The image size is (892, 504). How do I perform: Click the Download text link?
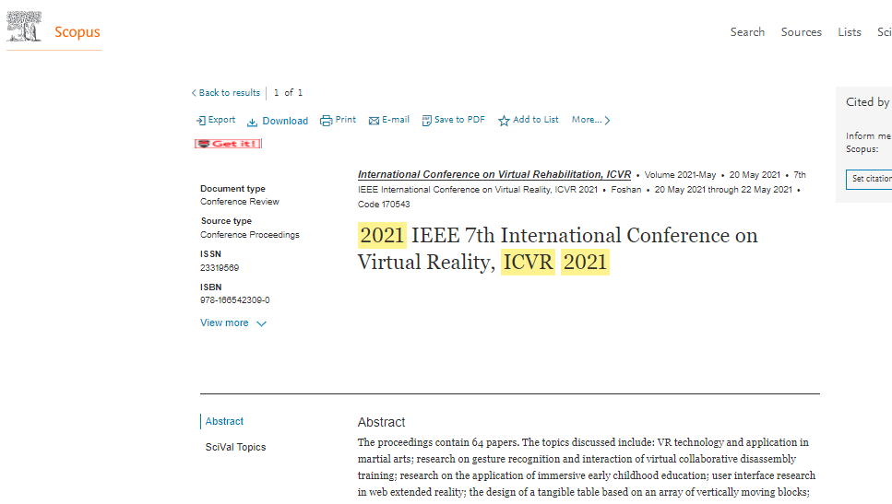click(x=285, y=121)
